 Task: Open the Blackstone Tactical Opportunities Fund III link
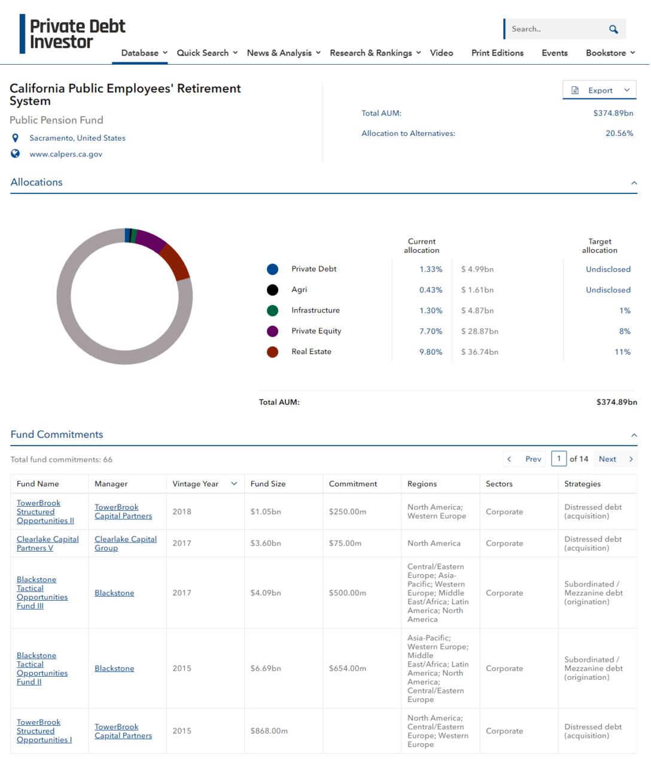[x=42, y=592]
